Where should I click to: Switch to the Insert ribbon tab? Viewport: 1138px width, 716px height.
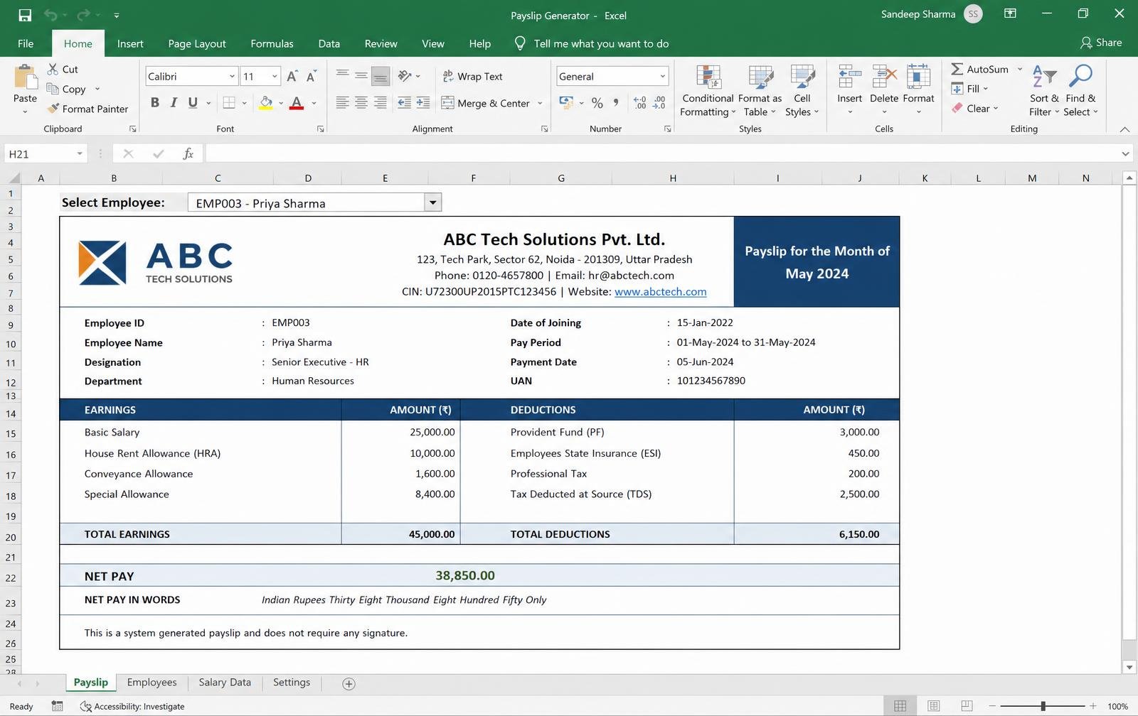click(x=130, y=43)
